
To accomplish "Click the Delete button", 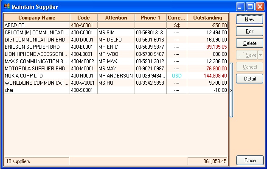I will [250, 43].
